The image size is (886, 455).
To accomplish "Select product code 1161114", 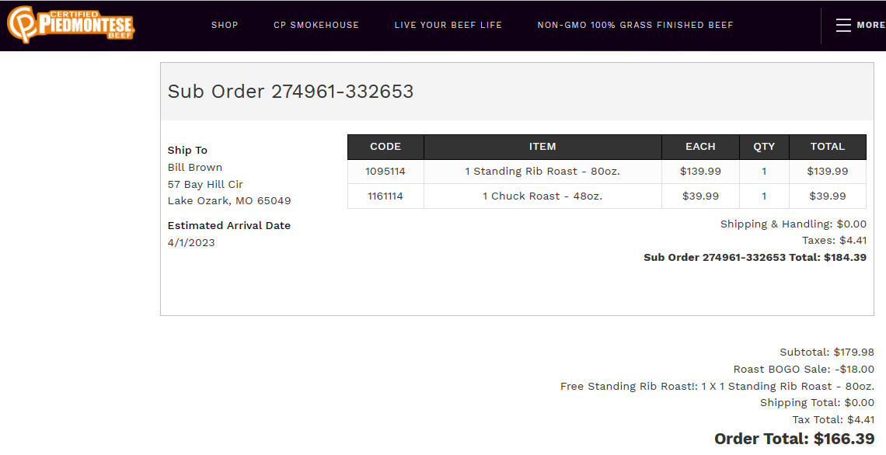I will [x=385, y=196].
